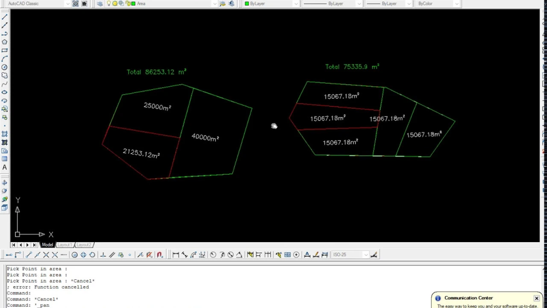
Task: Select the Line draw tool
Action: point(5,17)
